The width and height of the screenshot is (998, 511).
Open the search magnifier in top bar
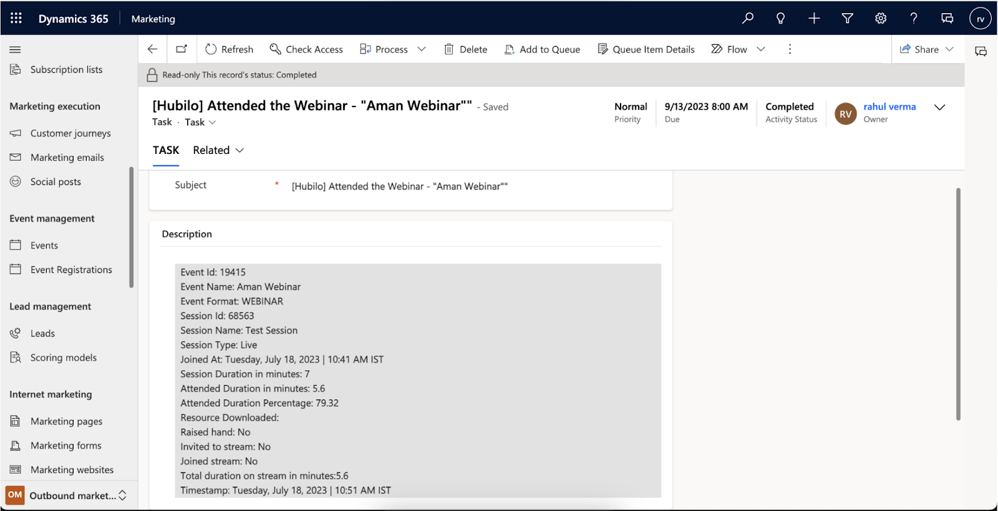tap(747, 18)
